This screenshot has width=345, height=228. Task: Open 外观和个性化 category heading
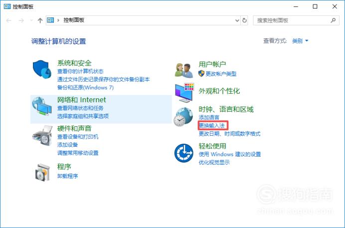[x=219, y=91]
